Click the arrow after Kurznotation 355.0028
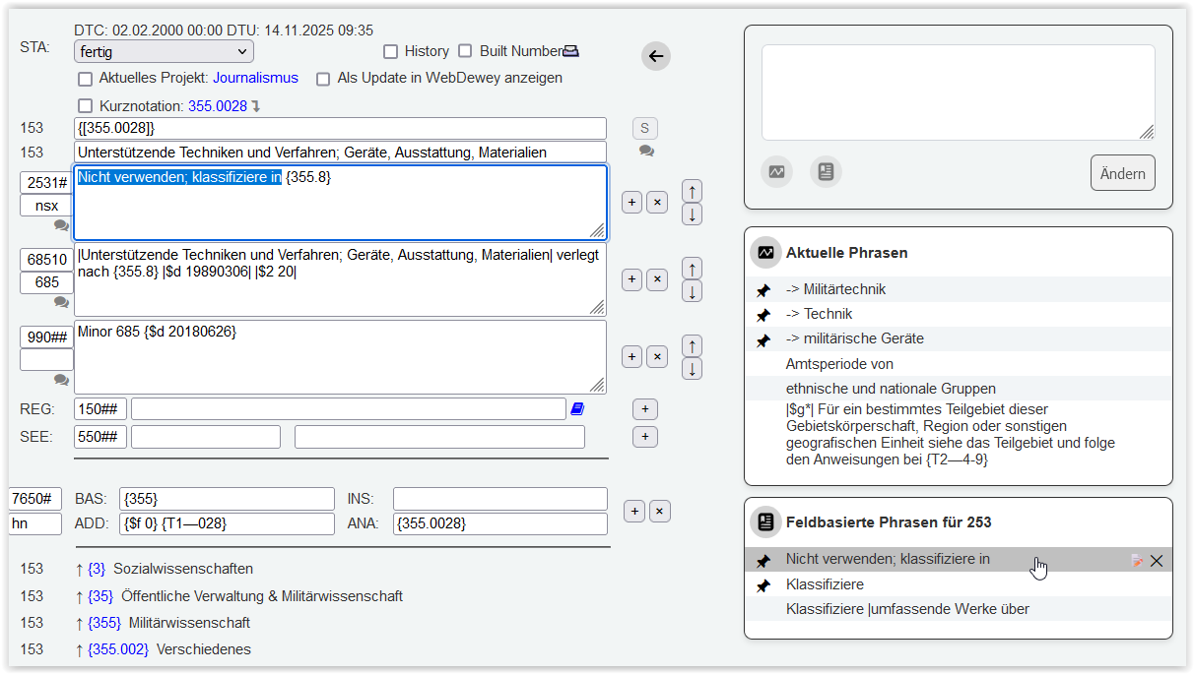1194x674 pixels. click(256, 106)
